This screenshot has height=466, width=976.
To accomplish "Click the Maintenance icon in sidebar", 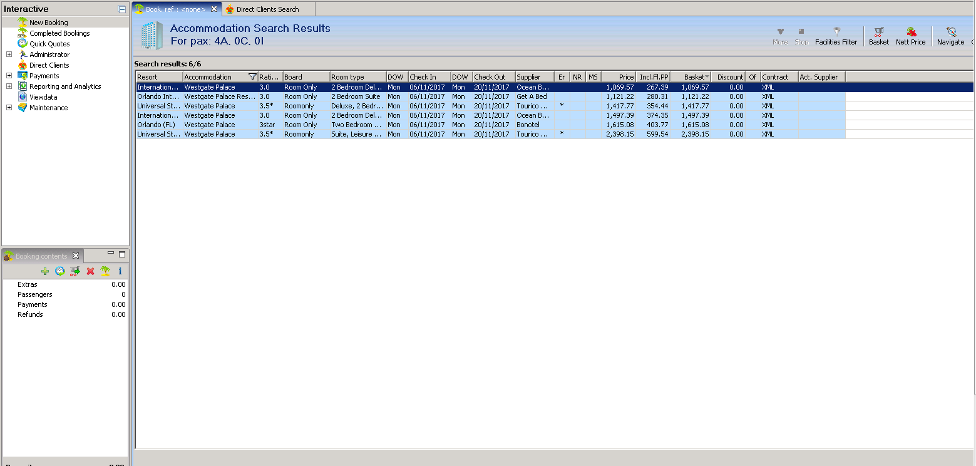I will pyautogui.click(x=23, y=108).
